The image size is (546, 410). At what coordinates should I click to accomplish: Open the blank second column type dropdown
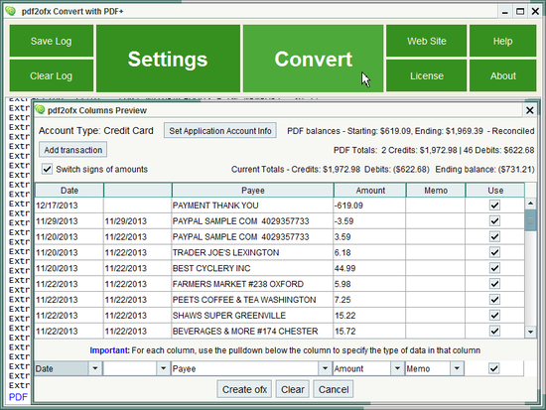[163, 368]
